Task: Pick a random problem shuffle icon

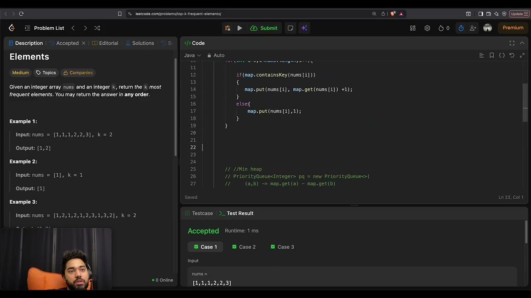Action: point(97,28)
